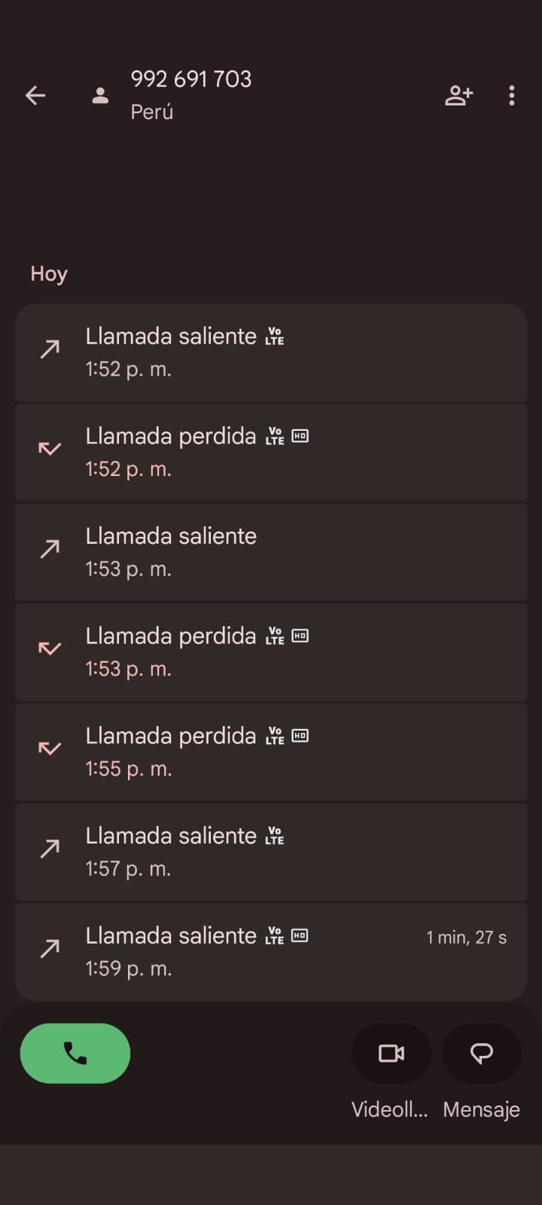Tap the HD badge on the 1:59 p. m. call

click(300, 936)
